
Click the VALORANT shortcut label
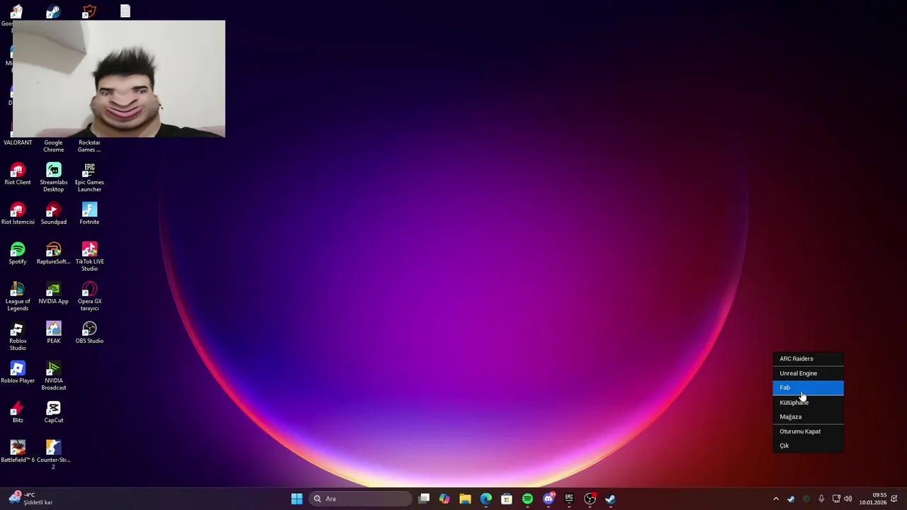point(18,142)
